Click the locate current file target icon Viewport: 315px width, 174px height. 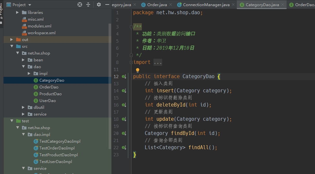80,5
